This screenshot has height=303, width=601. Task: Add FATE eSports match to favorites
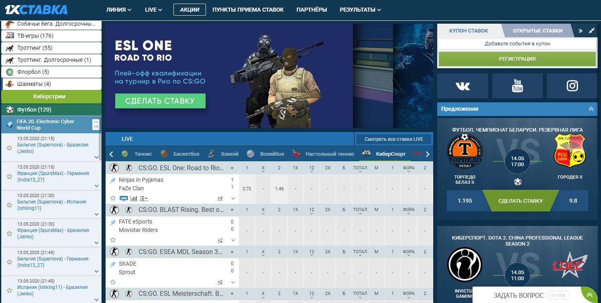tap(113, 240)
